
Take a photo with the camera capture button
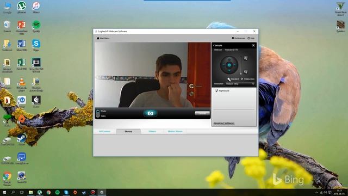point(150,113)
